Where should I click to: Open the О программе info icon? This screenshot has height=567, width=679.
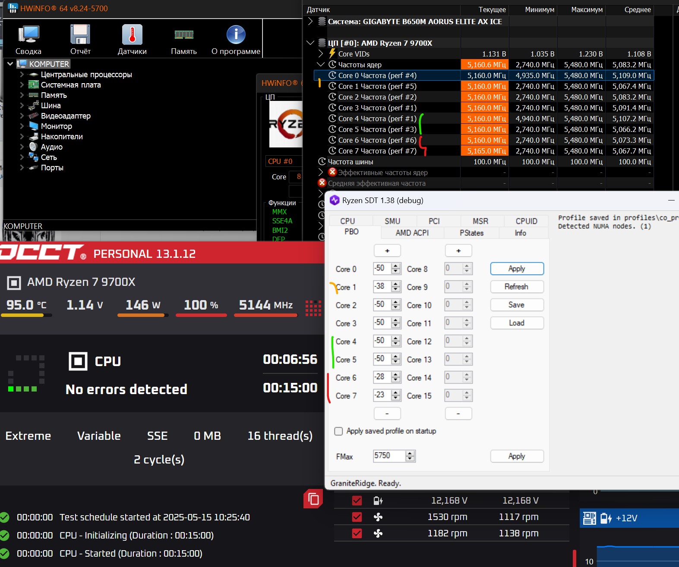tap(236, 34)
